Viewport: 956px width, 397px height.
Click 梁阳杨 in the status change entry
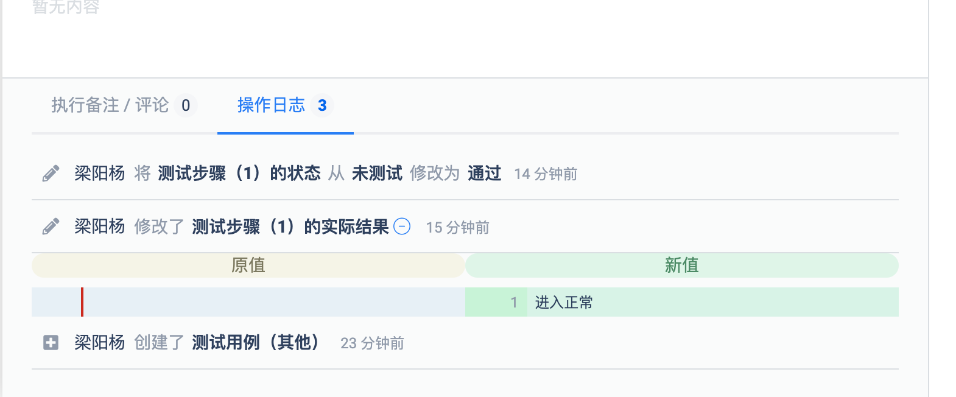click(x=99, y=174)
